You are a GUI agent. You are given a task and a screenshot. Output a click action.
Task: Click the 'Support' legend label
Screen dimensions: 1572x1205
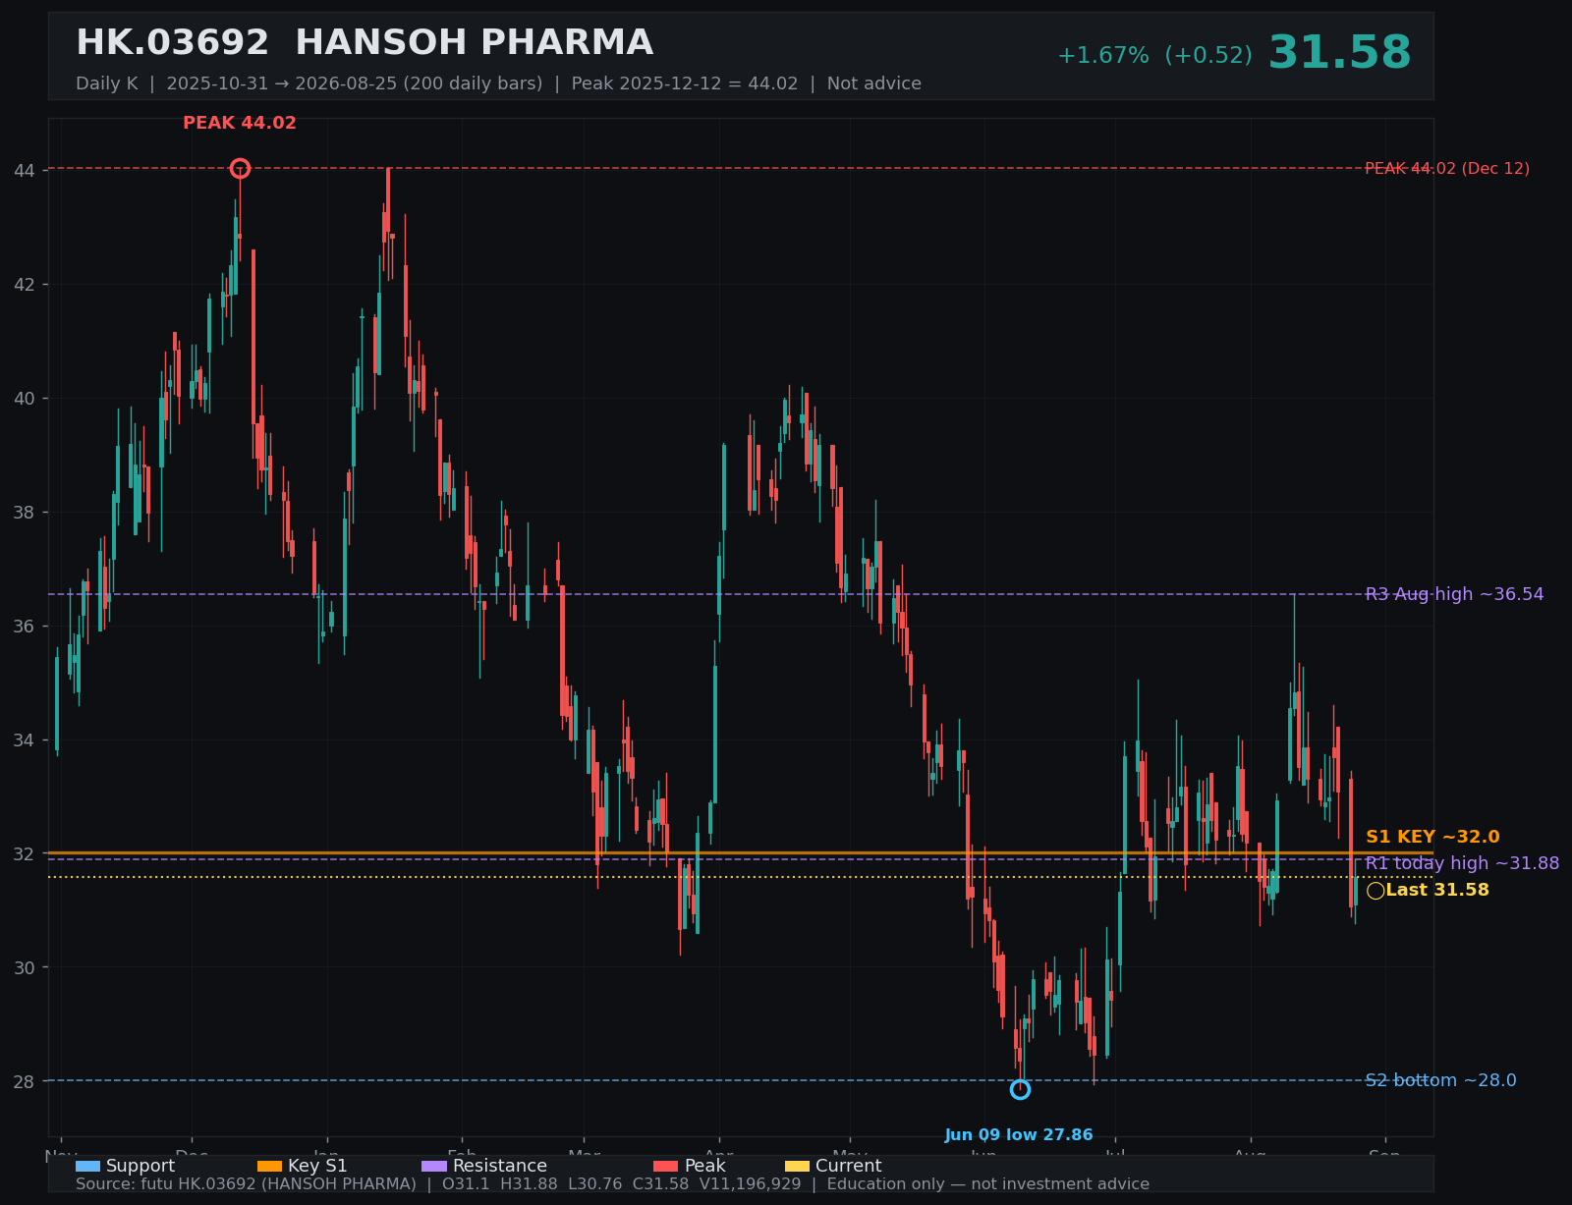click(x=140, y=1167)
